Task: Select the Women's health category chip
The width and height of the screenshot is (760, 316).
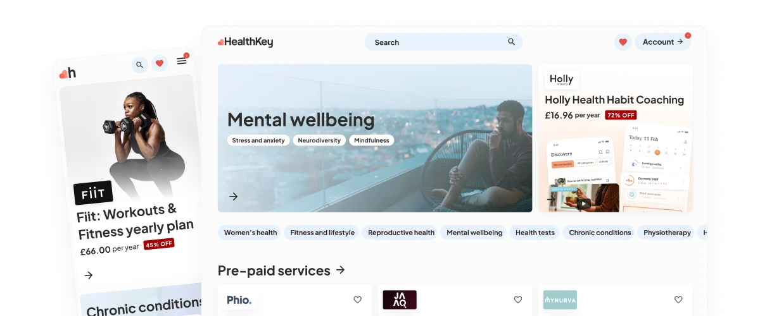Action: click(x=250, y=233)
